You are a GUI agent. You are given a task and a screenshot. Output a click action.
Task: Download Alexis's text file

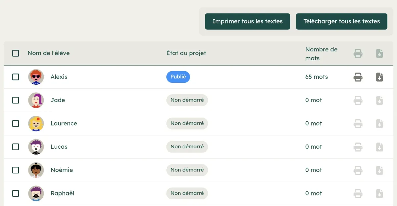click(379, 77)
